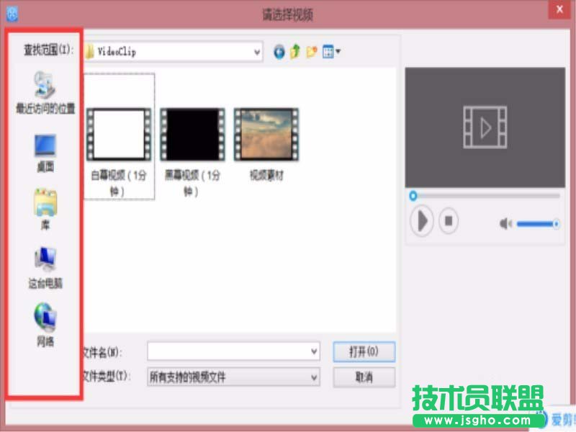This screenshot has height=432, width=576.
Task: Expand the 文件名 combo box arrow
Action: pyautogui.click(x=315, y=351)
